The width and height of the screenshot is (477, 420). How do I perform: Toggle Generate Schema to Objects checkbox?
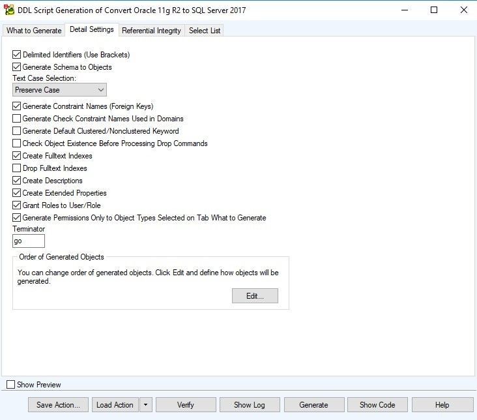click(17, 67)
